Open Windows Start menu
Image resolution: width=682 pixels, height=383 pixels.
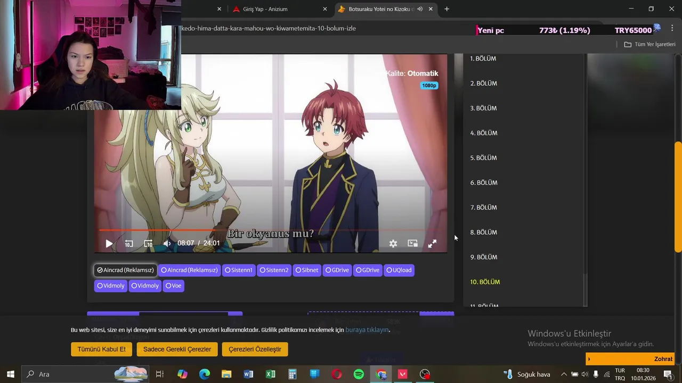[10, 374]
